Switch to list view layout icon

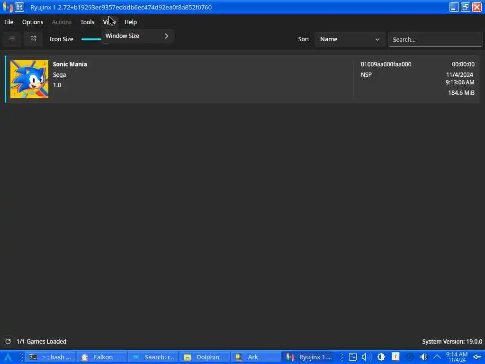tap(12, 39)
